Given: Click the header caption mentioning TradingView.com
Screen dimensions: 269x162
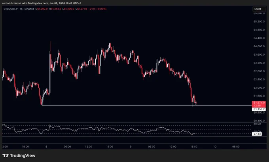Looking at the screenshot, I should 42,3.
